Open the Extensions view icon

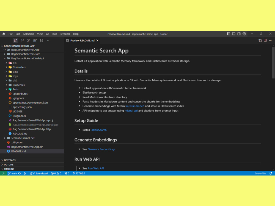[x=35, y=40]
